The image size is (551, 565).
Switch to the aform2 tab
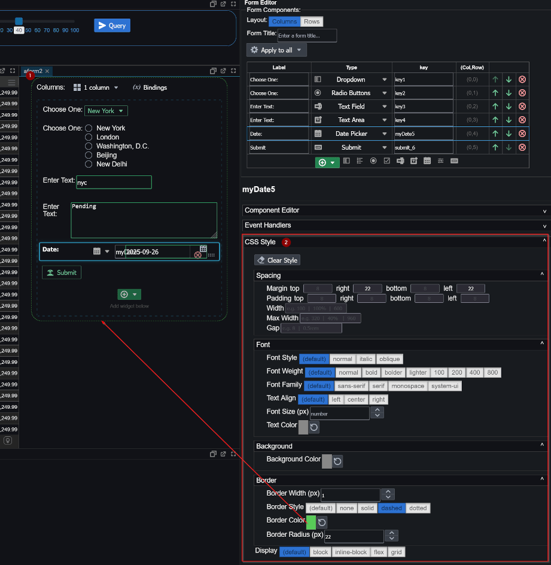[33, 71]
